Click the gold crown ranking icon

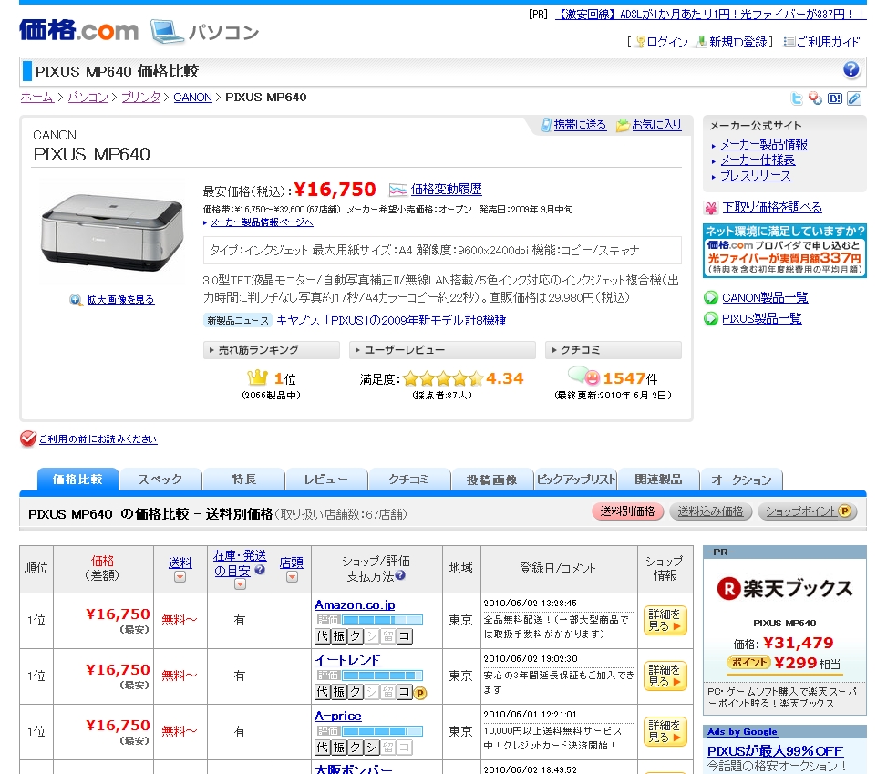click(x=257, y=377)
